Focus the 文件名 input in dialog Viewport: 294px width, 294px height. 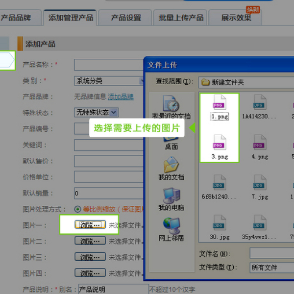(x=271, y=253)
